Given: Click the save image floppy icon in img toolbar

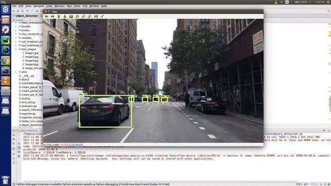Looking at the screenshot, I should click(96, 16).
